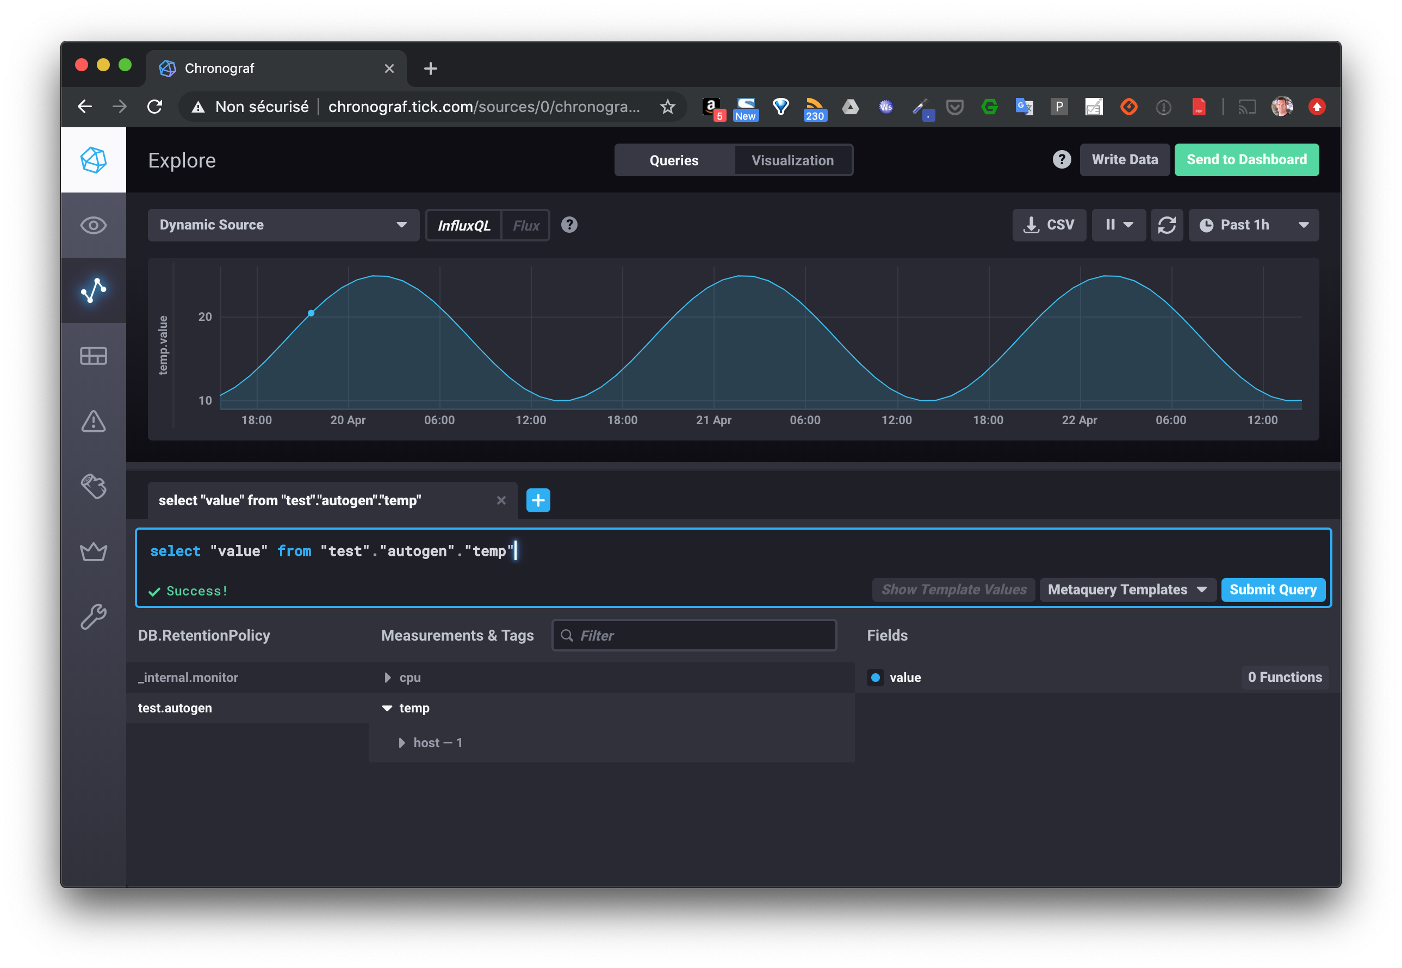Screen dimensions: 1402x968
Task: Switch to the Visualization tab
Action: tap(792, 160)
